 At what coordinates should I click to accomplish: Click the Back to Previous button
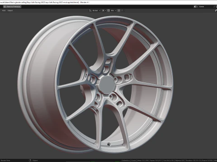(x=12, y=7)
